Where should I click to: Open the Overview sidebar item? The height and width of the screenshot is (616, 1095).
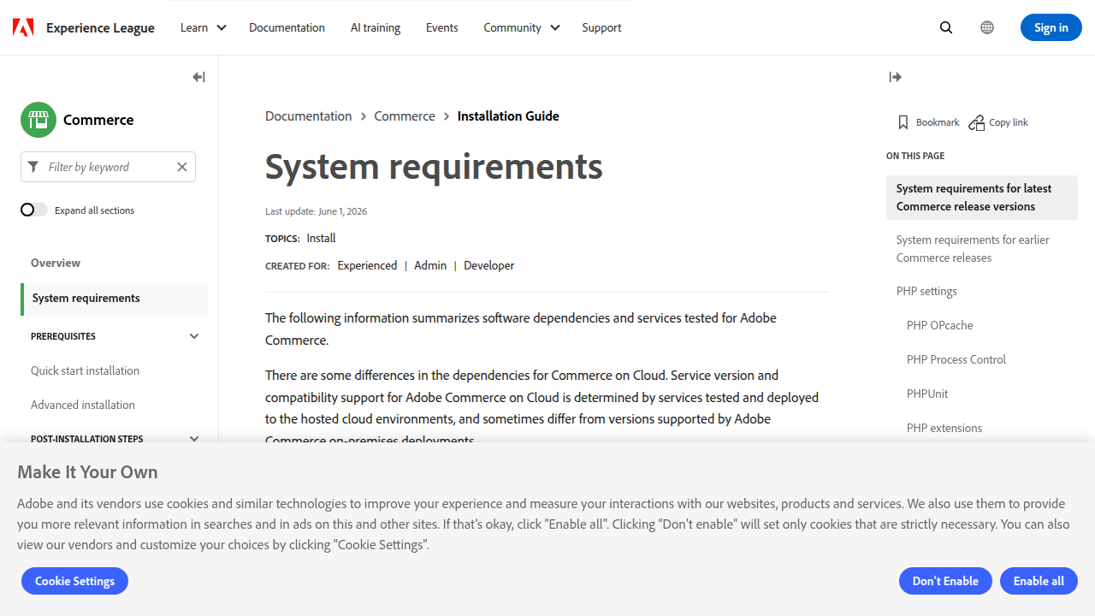[x=56, y=263]
